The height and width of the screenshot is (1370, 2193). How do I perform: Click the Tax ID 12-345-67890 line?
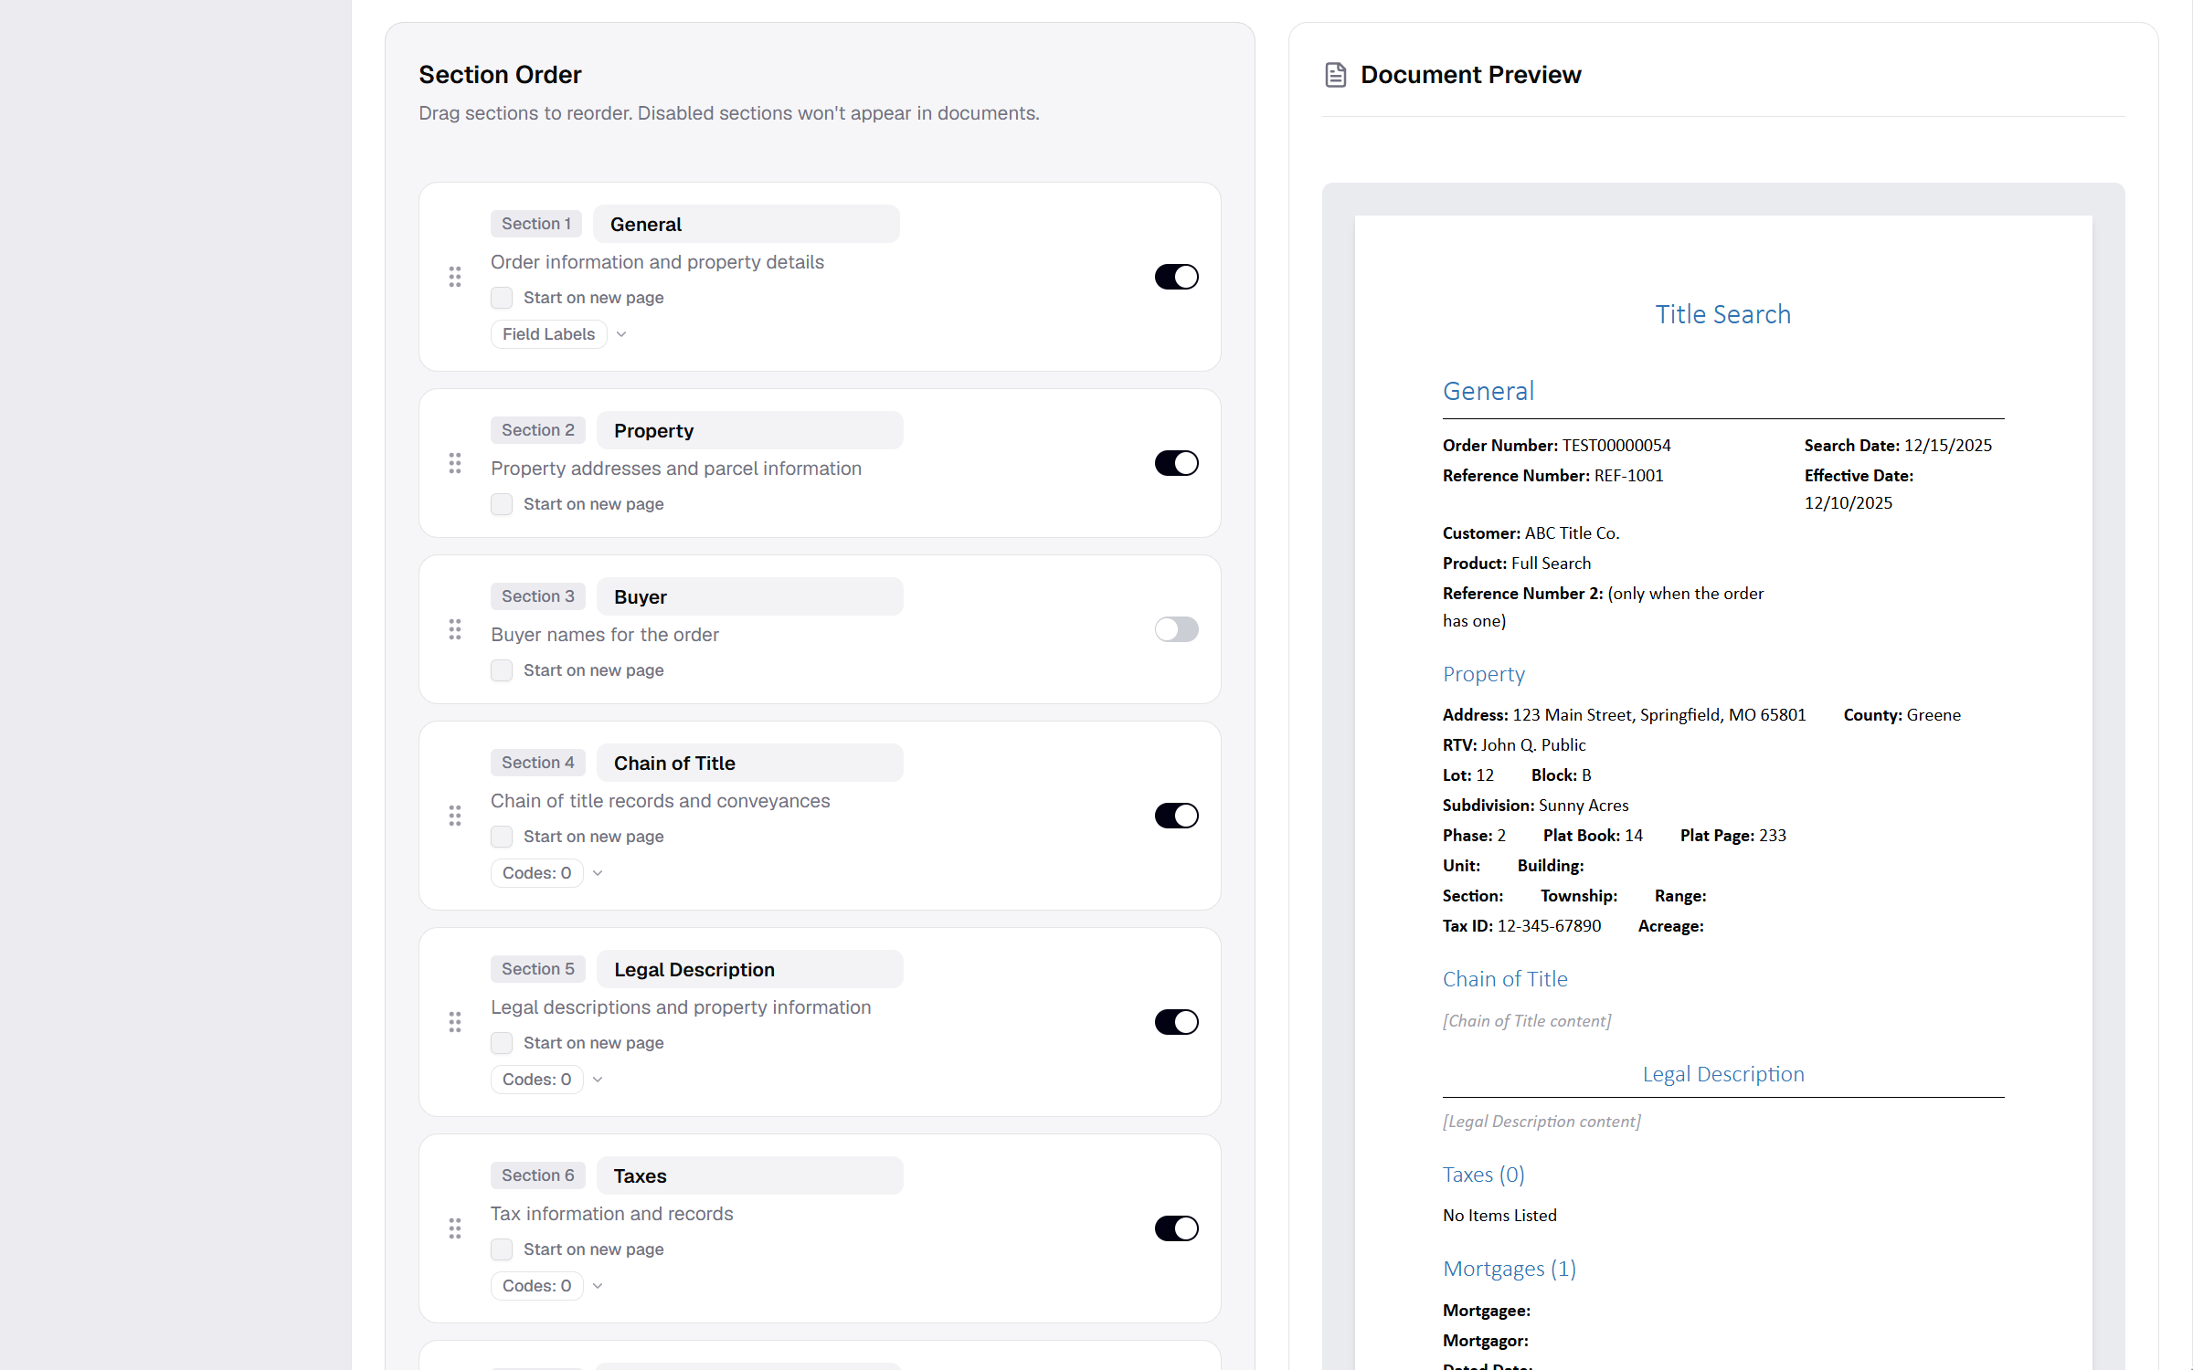(1522, 926)
